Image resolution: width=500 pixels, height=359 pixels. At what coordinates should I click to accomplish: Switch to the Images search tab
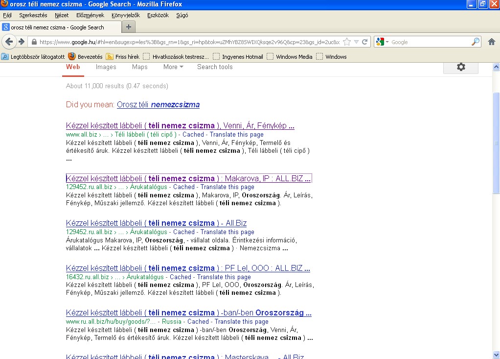(x=106, y=67)
